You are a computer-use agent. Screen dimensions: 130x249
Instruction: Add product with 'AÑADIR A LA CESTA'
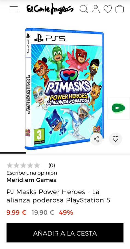pyautogui.click(x=65, y=233)
